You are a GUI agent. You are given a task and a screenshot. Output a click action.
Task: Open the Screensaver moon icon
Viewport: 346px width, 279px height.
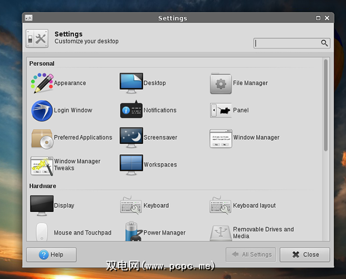pyautogui.click(x=131, y=138)
